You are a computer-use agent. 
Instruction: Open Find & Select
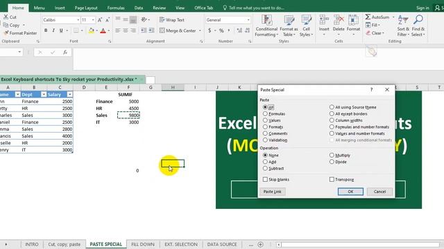pos(418,26)
